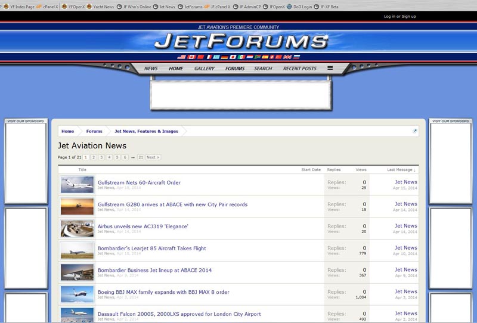
Task: Open Dassault Falcon 2000S London City thread
Action: (179, 314)
